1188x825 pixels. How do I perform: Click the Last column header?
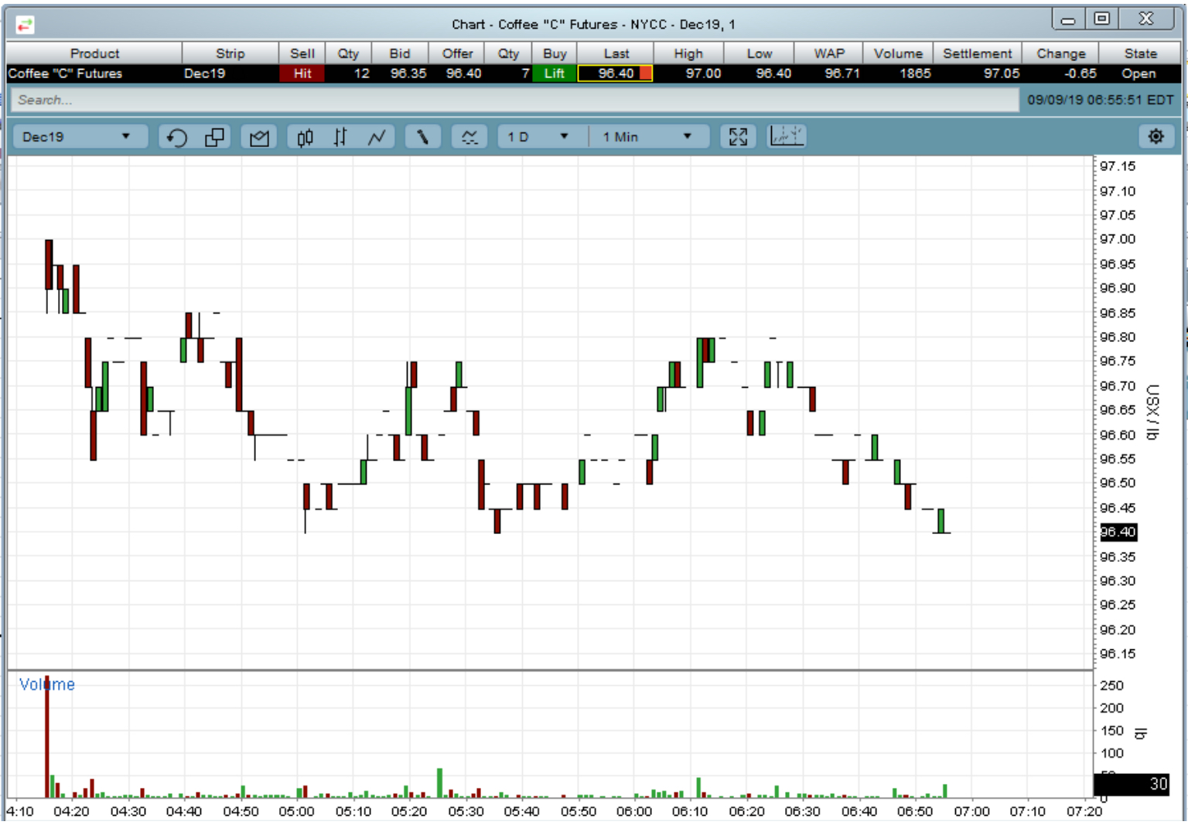pos(616,53)
